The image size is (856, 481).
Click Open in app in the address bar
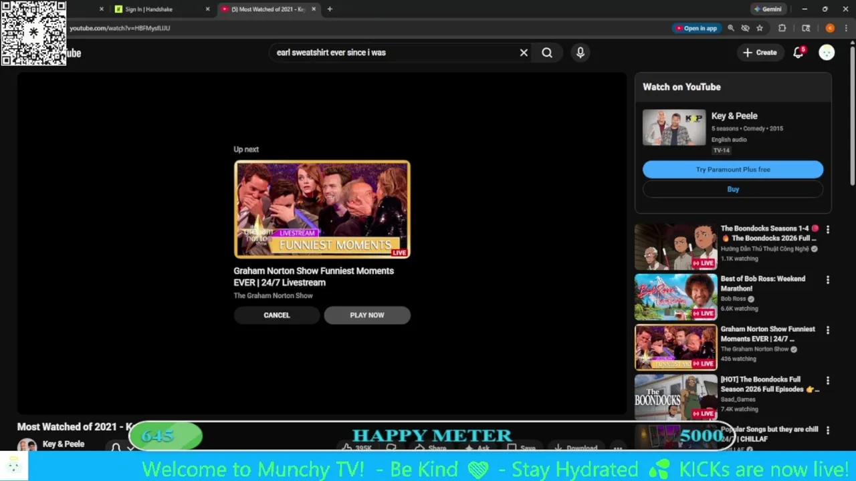pos(695,28)
